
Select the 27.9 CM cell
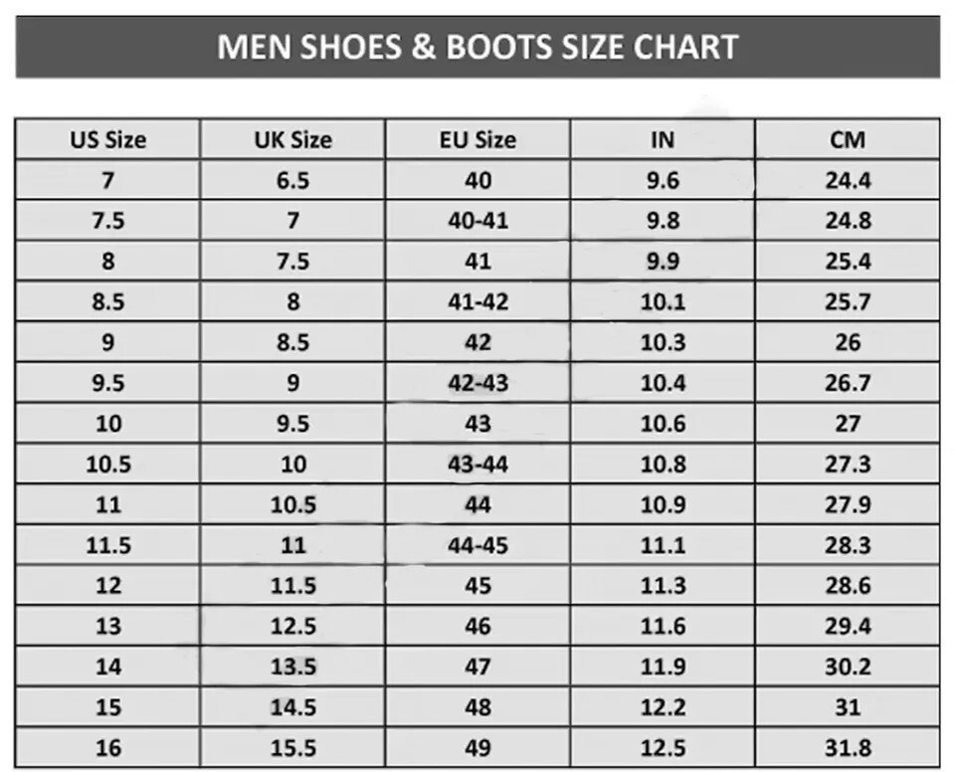[x=848, y=504]
